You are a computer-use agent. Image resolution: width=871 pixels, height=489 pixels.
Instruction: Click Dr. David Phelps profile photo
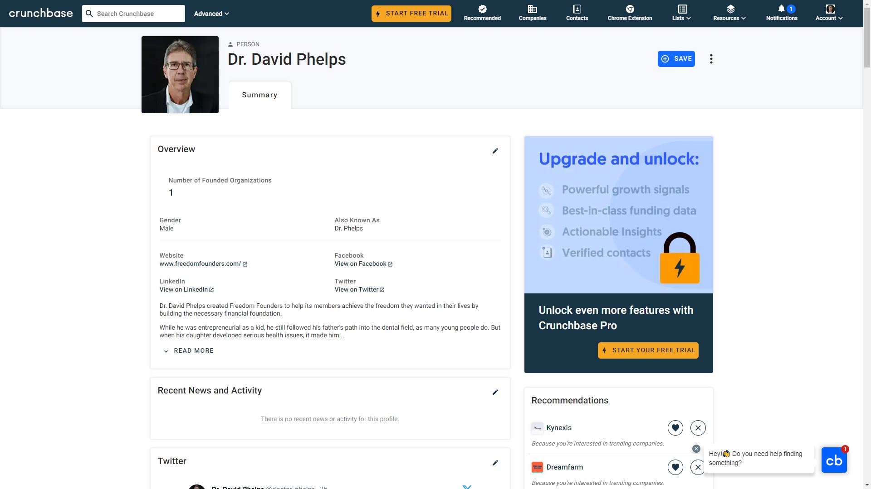coord(180,75)
